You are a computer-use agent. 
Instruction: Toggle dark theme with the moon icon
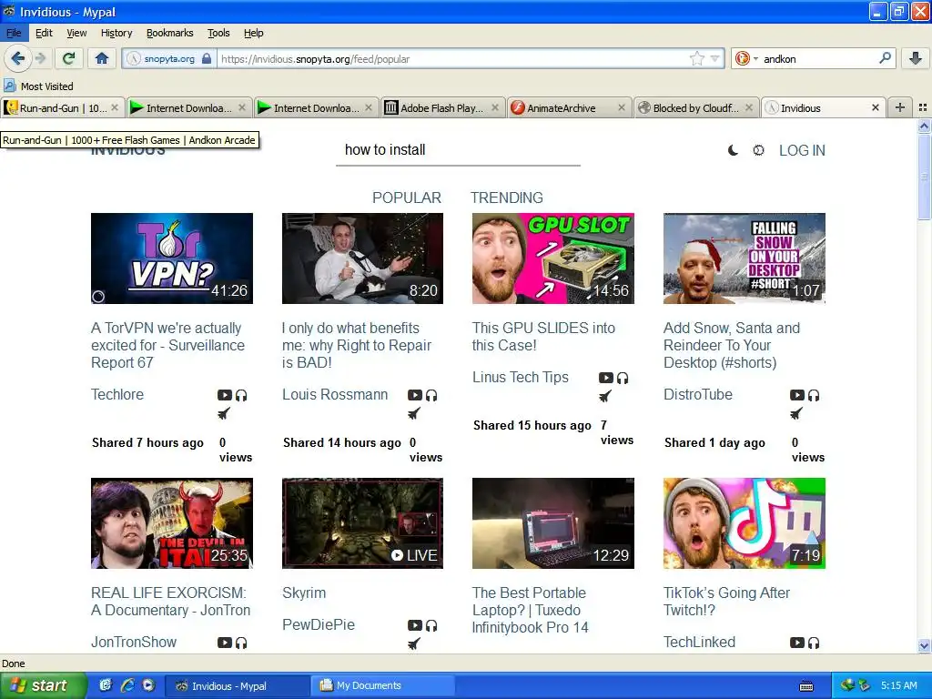[733, 150]
